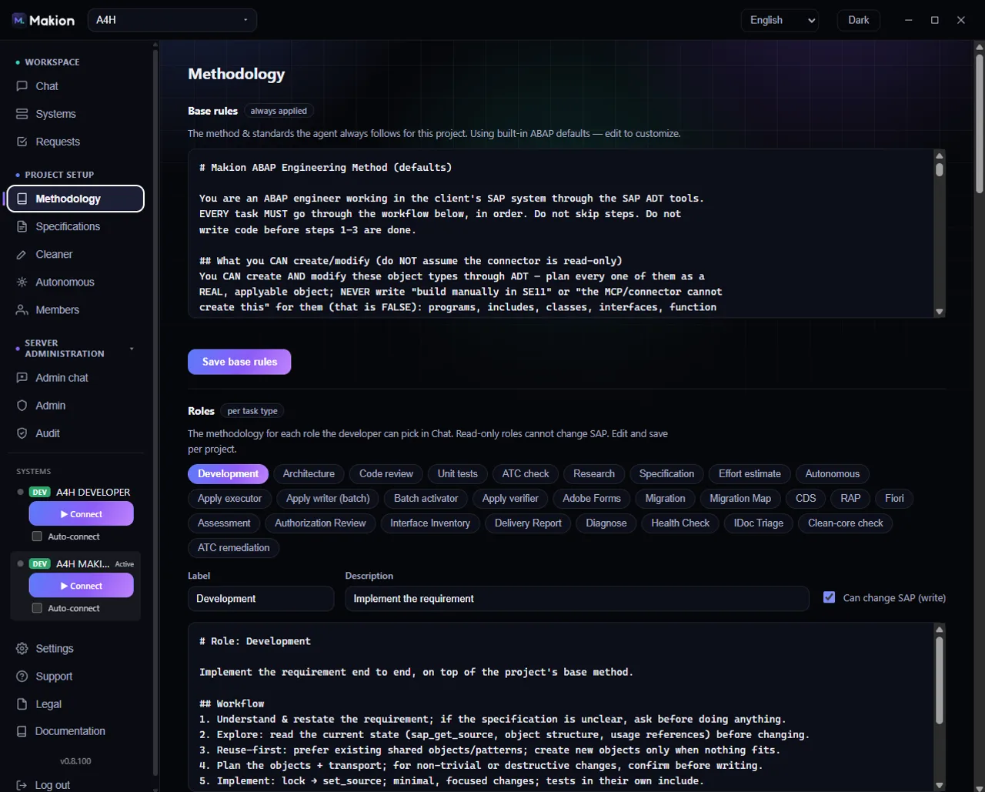985x792 pixels.
Task: Click the base rules scrollbar down arrow
Action: tap(939, 312)
